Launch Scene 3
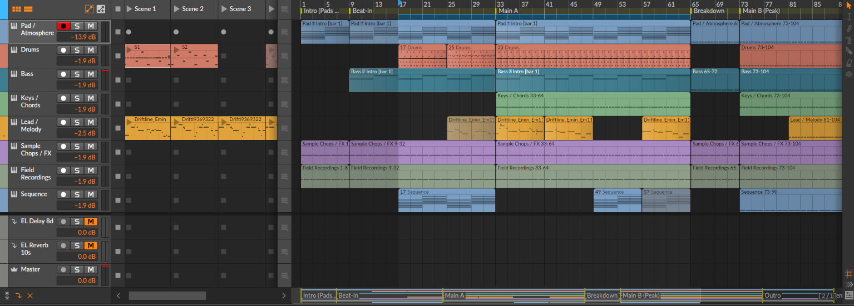Viewport: 854px width, 306px height. (x=224, y=9)
